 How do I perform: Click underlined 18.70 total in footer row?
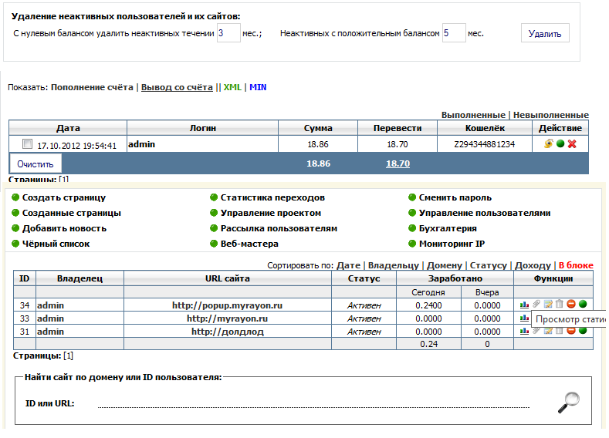pyautogui.click(x=398, y=163)
